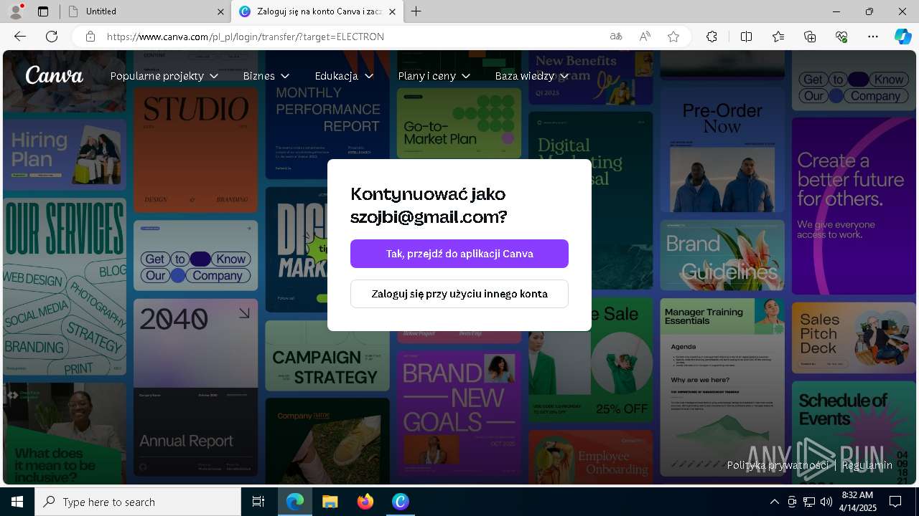Click Zaloguj się przy użyciu innego konta

pyautogui.click(x=459, y=294)
